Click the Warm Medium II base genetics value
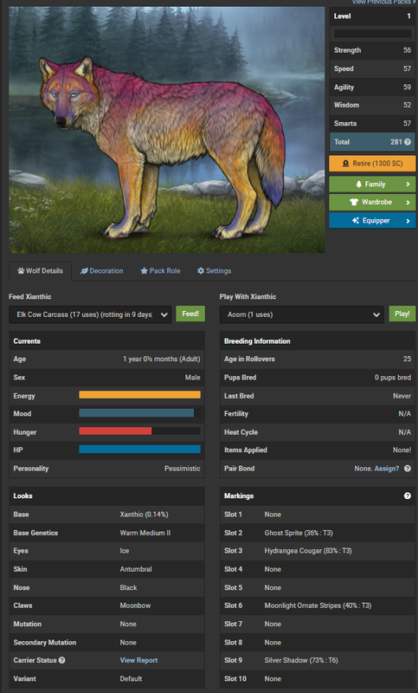This screenshot has height=693, width=418. click(x=145, y=533)
